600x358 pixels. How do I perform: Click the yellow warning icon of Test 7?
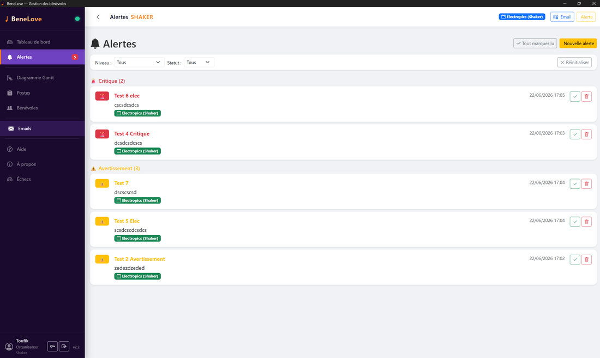(102, 183)
